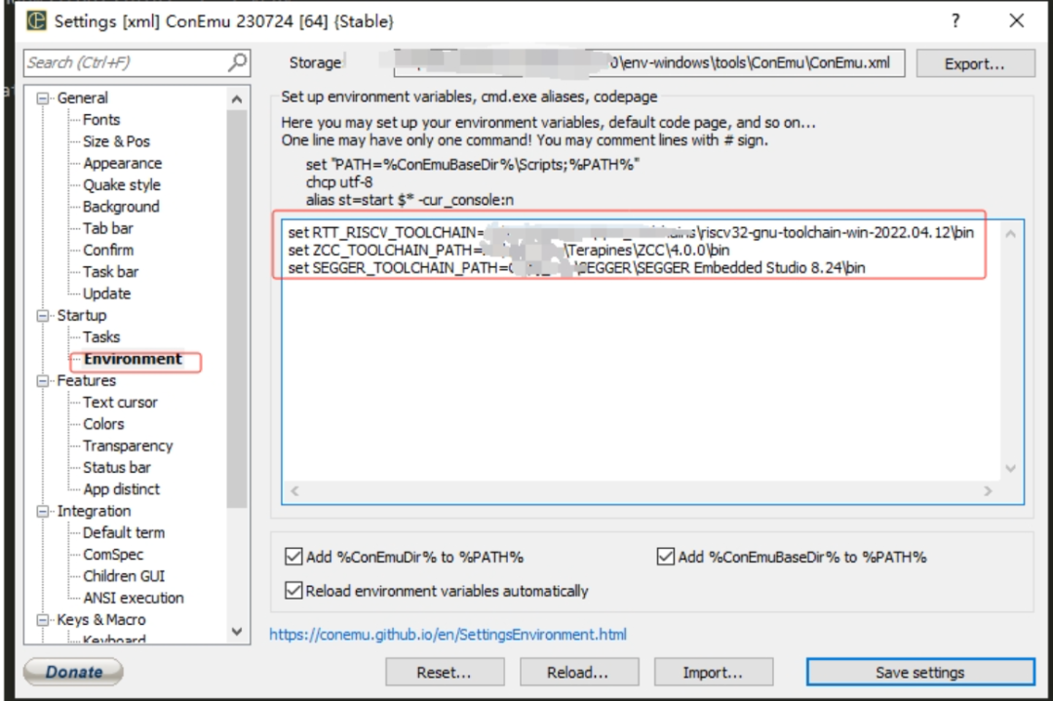The image size is (1053, 701).
Task: Click the RTT_RISCV_TOOLCHAIN line in the editor
Action: [631, 232]
